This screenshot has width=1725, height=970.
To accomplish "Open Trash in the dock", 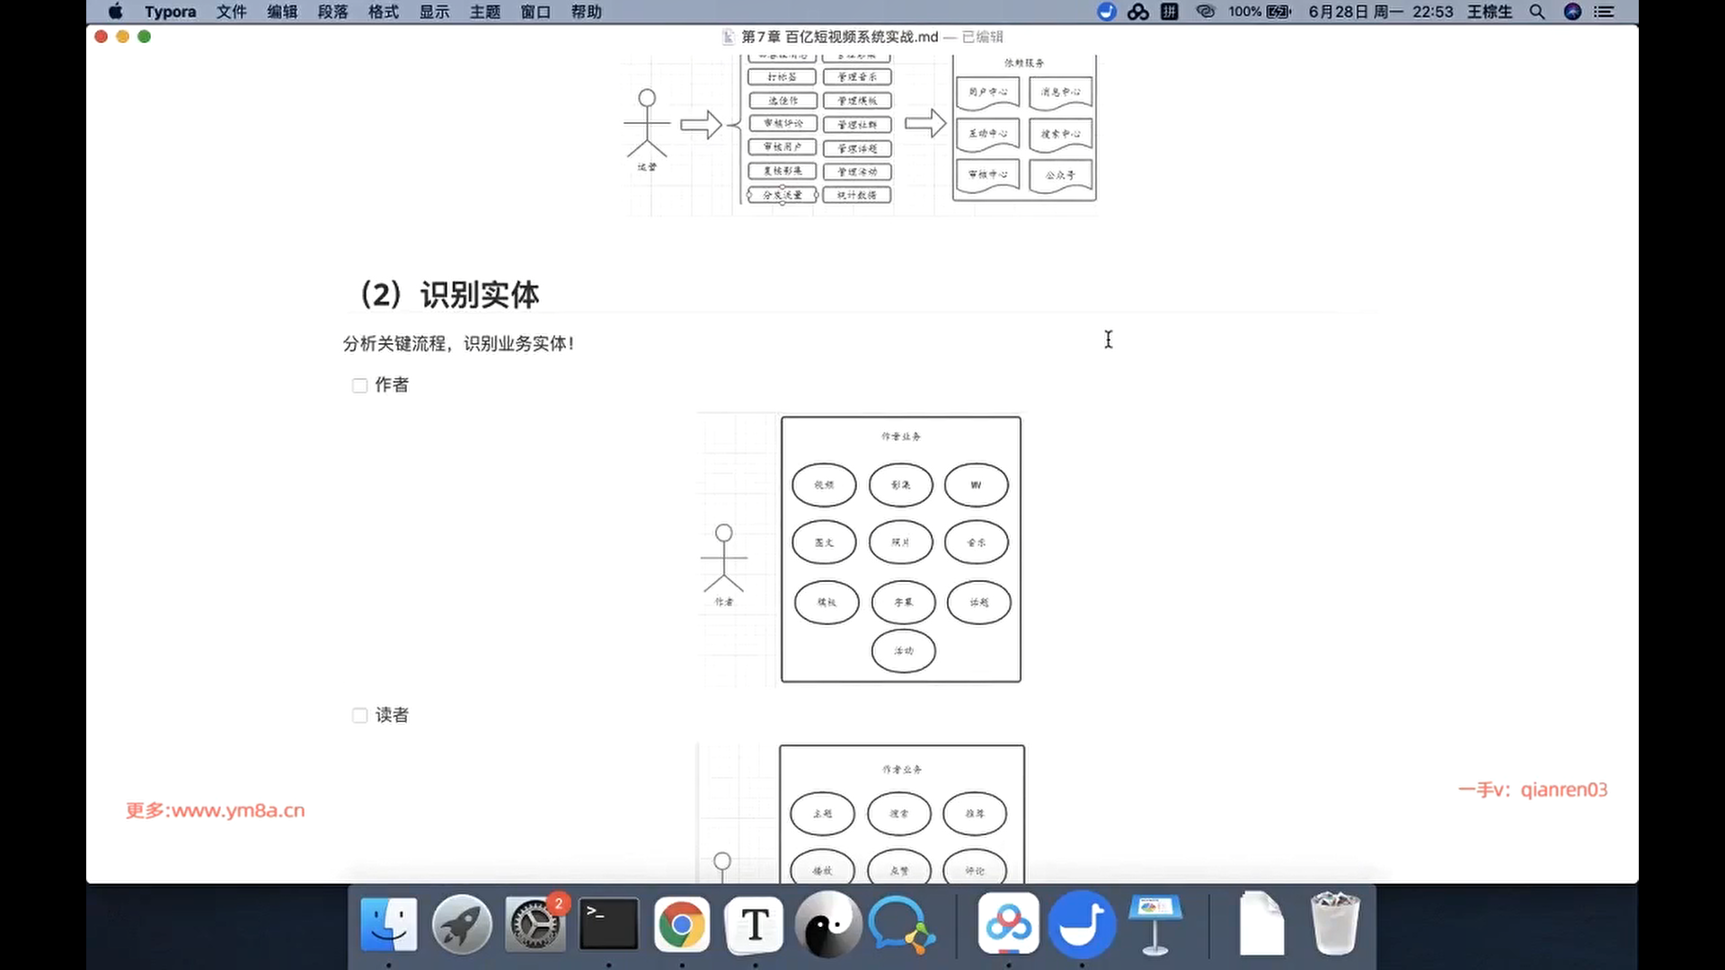I will click(x=1334, y=924).
